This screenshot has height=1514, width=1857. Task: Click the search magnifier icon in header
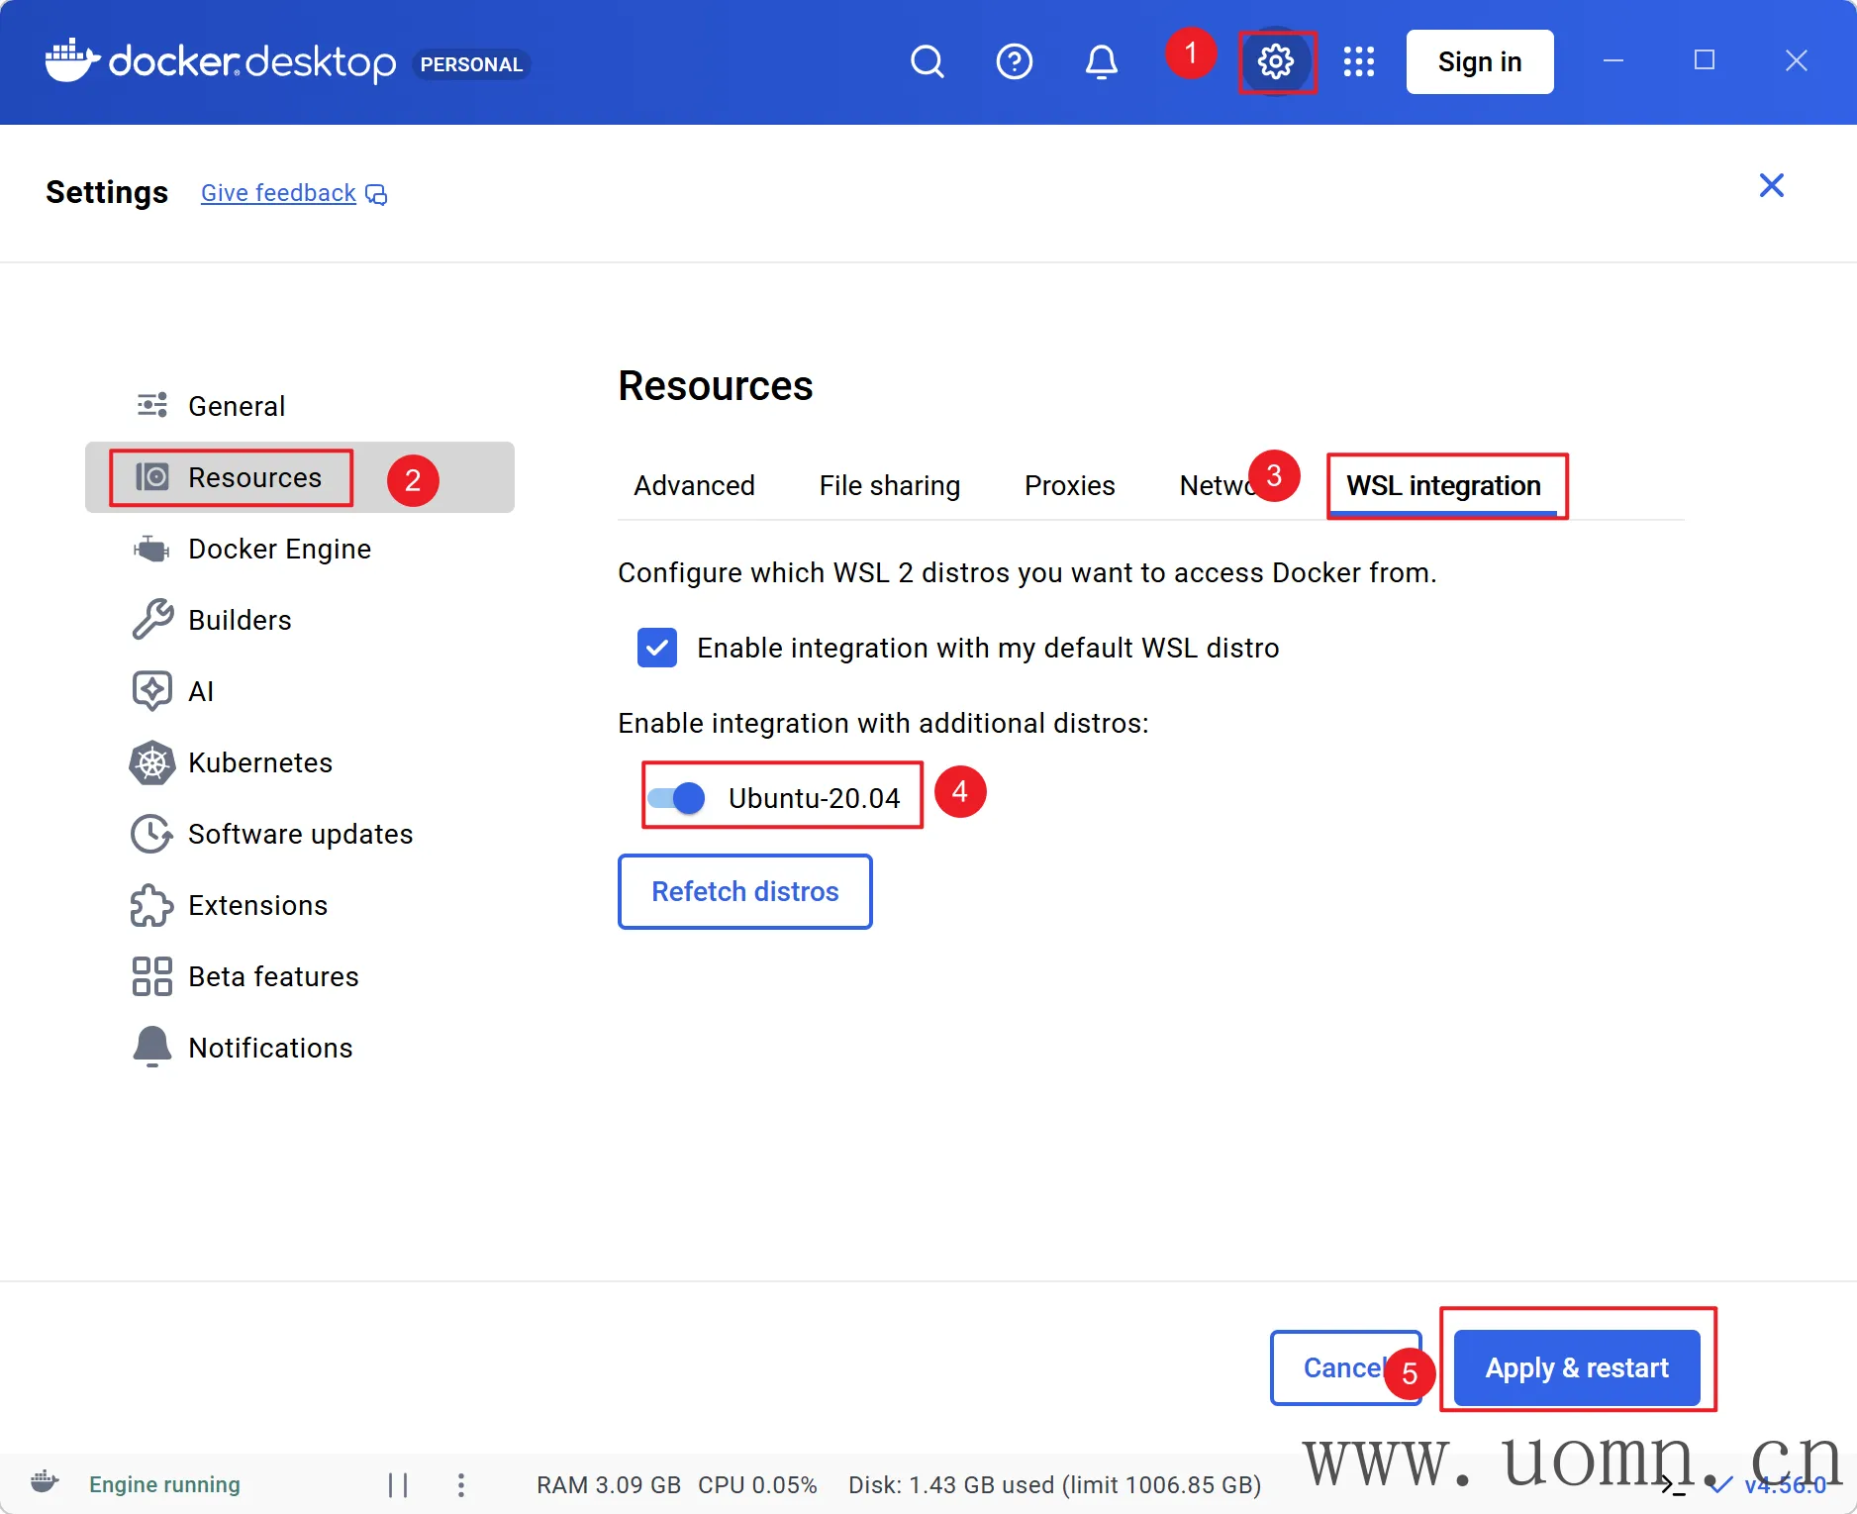point(927,62)
